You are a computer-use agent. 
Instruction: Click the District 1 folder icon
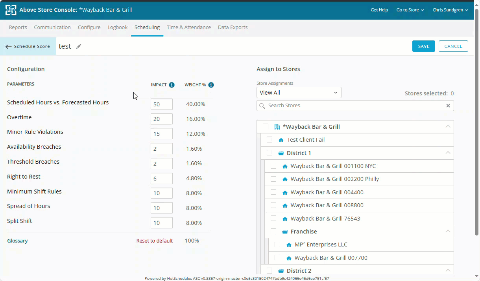(x=281, y=153)
